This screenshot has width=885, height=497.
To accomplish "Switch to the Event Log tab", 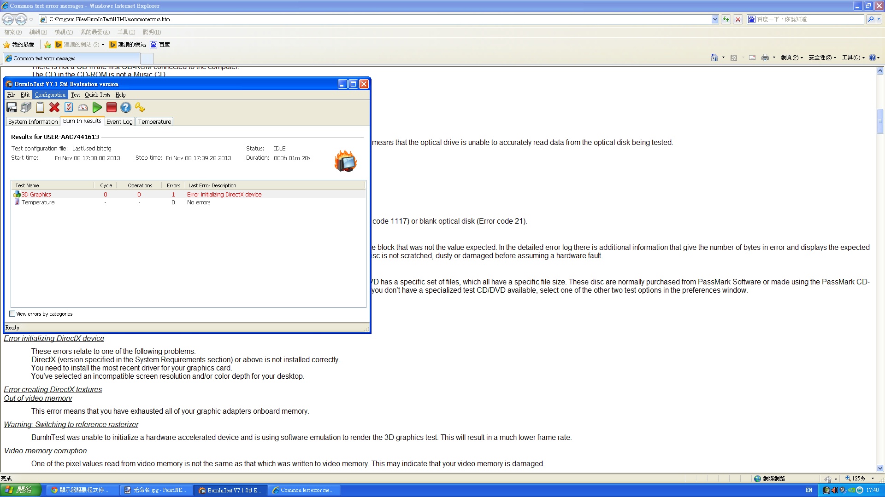I will pyautogui.click(x=119, y=121).
